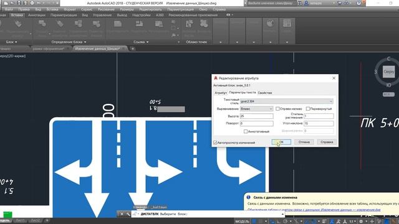
Task: Open the Рисование menu
Action: click(x=106, y=9)
